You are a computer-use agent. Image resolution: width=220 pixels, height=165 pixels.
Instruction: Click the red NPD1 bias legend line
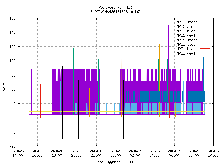(x=205, y=49)
